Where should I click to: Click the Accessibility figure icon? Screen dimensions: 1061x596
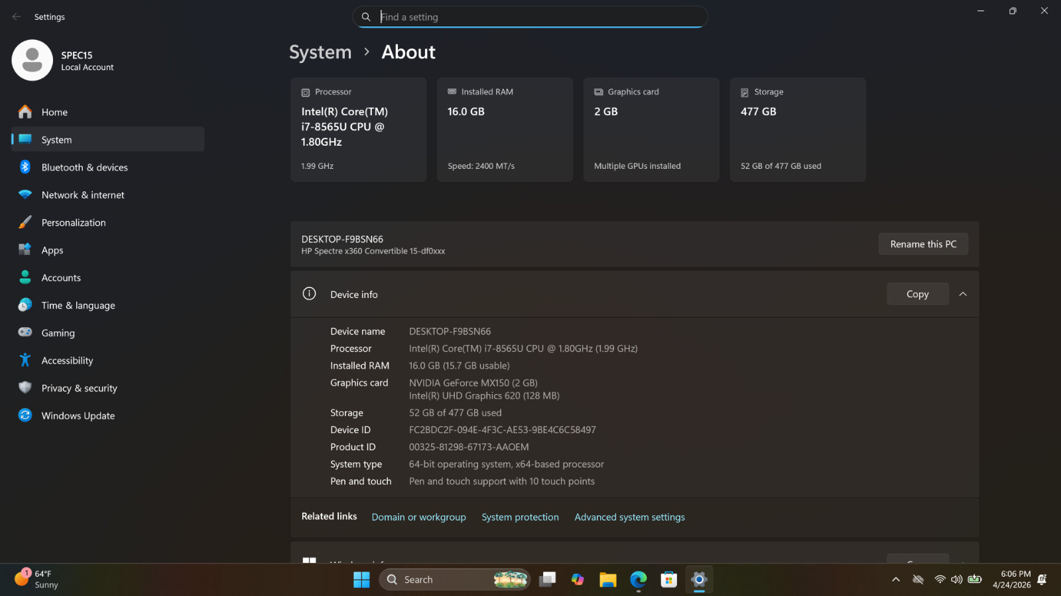25,360
